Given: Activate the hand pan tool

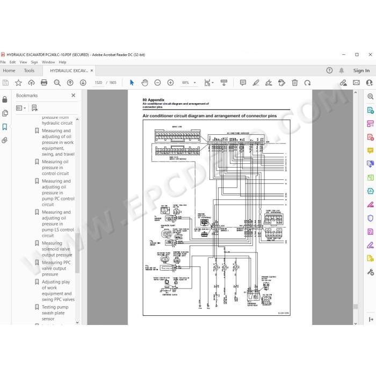Looking at the screenshot, I should click(x=144, y=83).
